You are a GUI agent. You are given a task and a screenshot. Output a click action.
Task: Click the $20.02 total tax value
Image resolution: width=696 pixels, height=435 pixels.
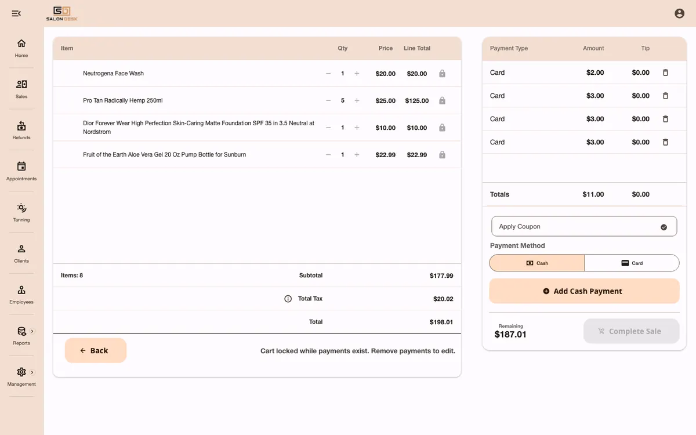[443, 299]
